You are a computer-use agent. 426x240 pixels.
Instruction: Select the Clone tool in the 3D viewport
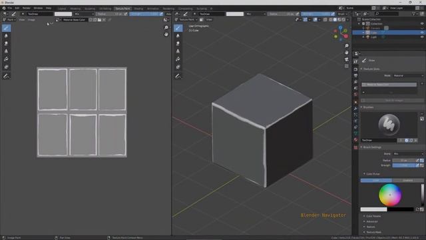(178, 51)
